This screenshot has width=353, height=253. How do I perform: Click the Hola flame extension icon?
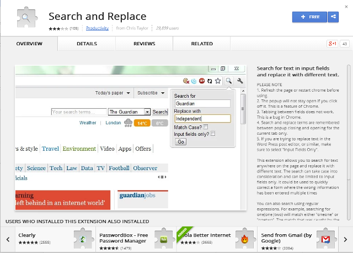245,239
